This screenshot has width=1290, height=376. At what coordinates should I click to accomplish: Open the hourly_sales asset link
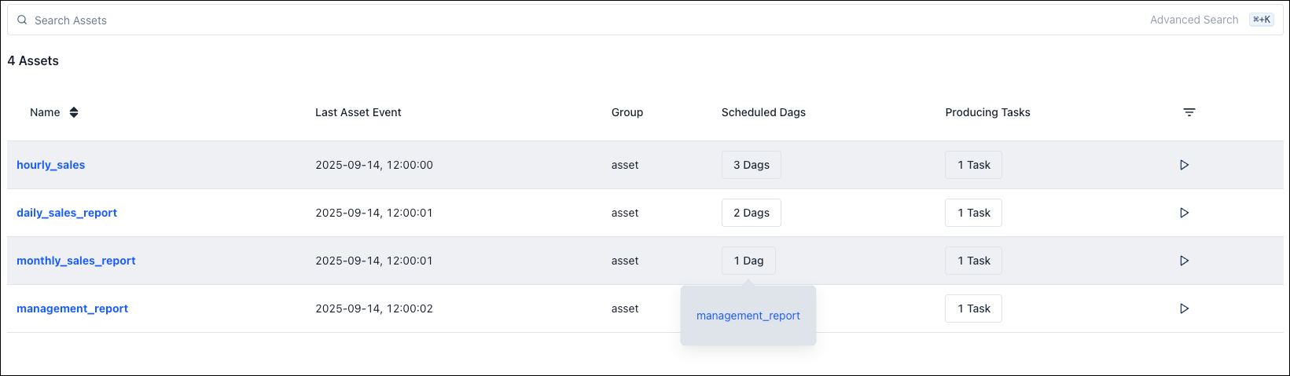pos(51,165)
